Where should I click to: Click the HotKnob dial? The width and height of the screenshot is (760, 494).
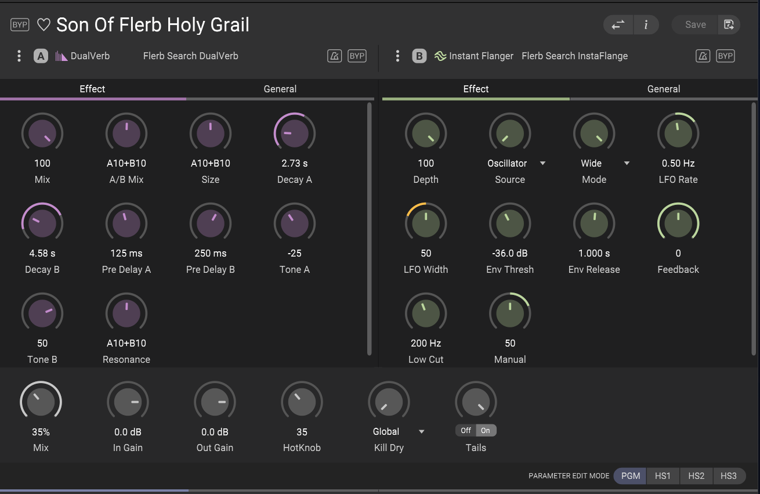[x=302, y=402]
